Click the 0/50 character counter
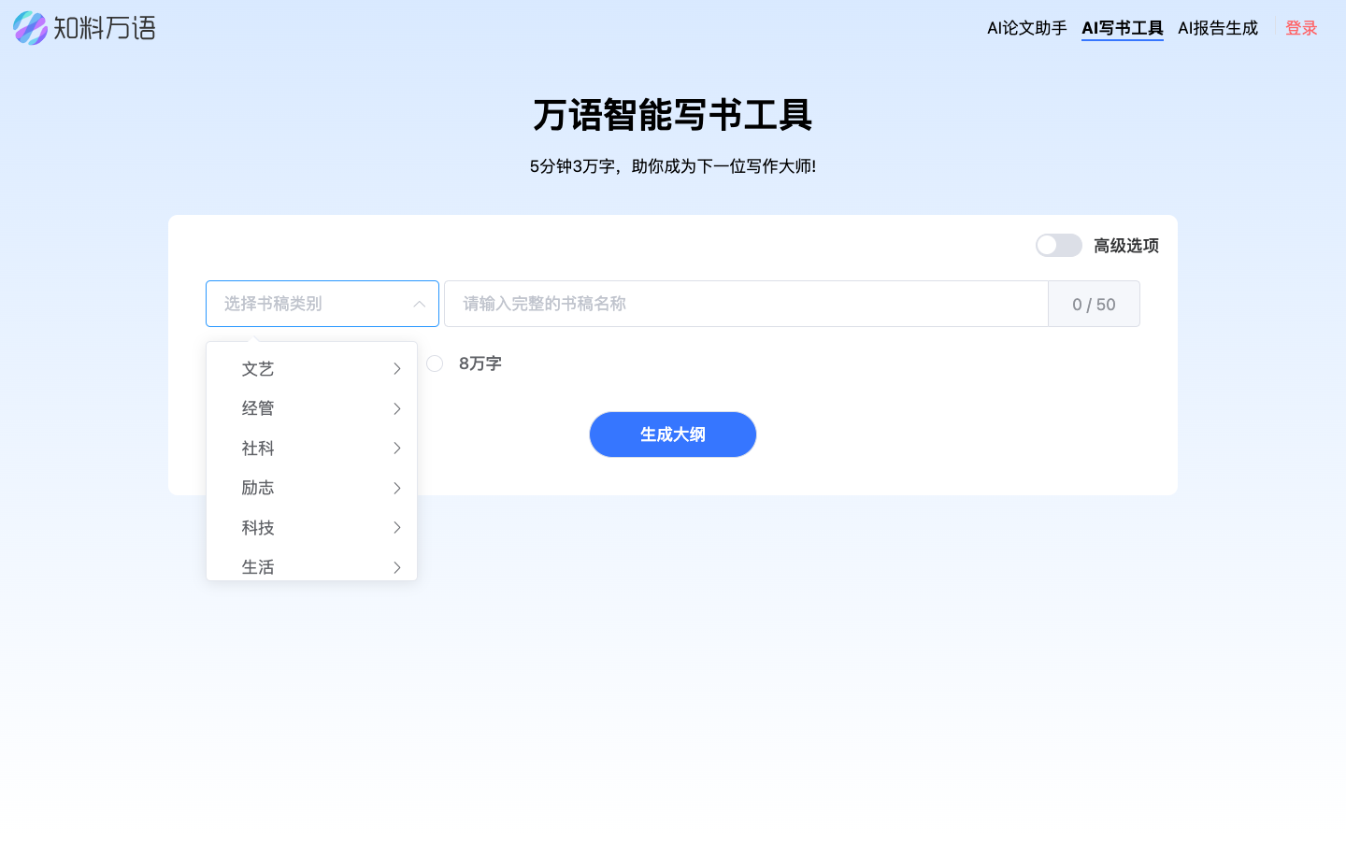This screenshot has width=1346, height=841. coord(1094,304)
